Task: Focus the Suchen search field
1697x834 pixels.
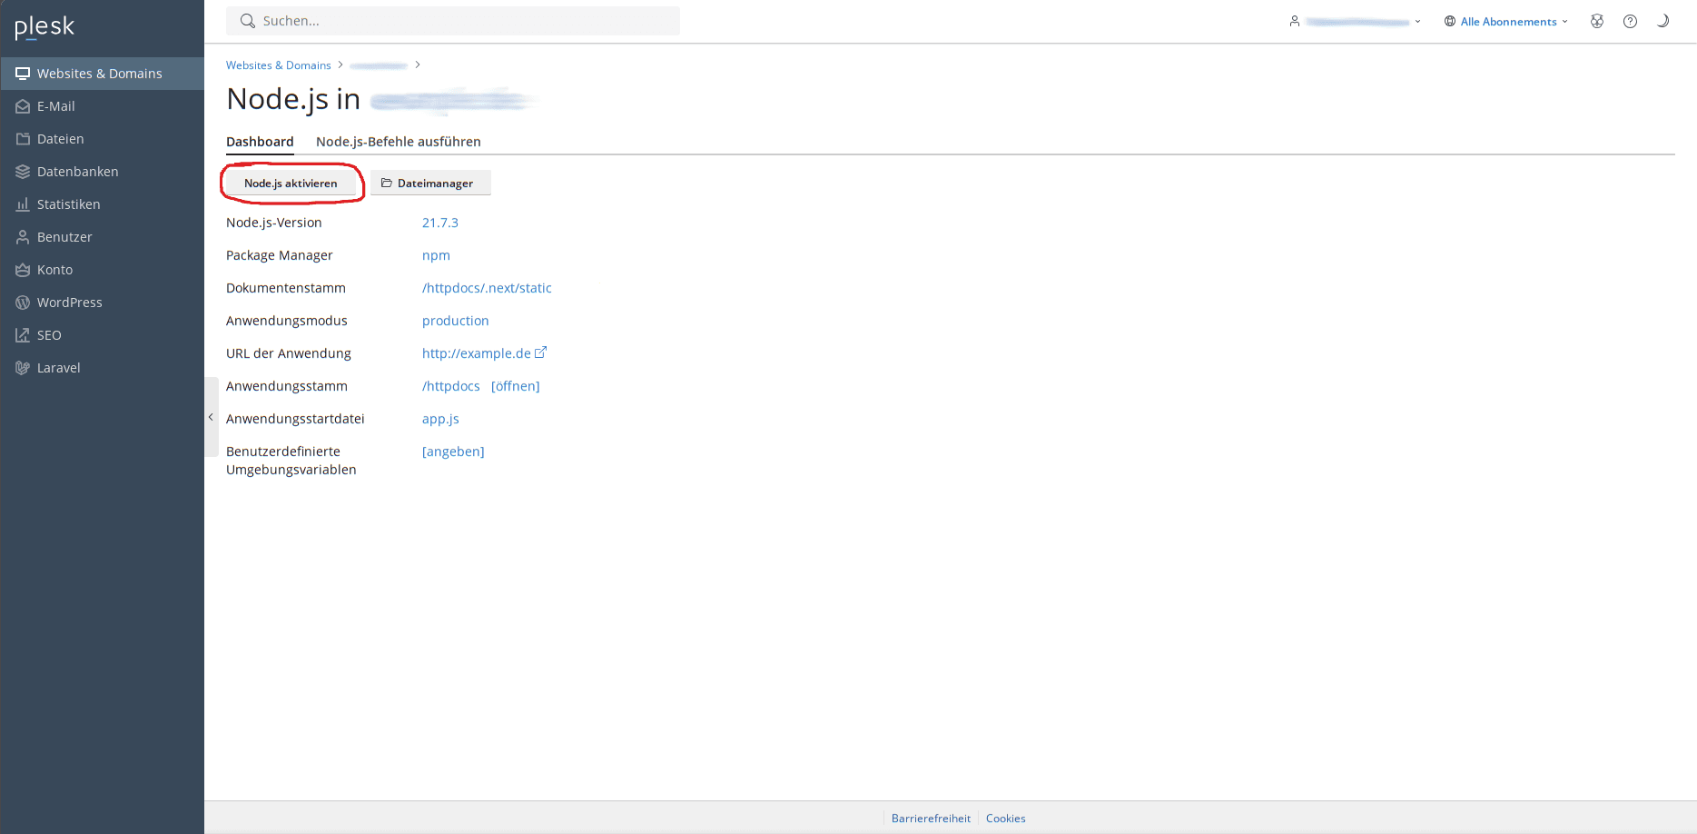Action: pos(453,21)
